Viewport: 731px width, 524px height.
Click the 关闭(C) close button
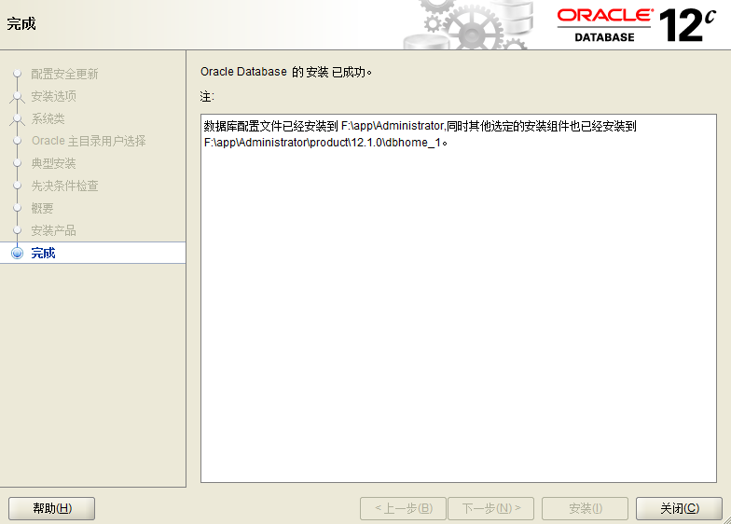[679, 508]
